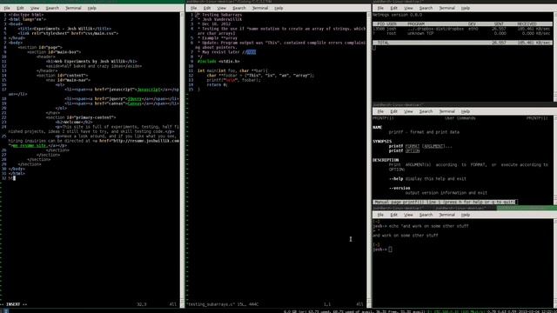Click the '--help' option in the printf manual
The image size is (557, 313).
(x=396, y=179)
